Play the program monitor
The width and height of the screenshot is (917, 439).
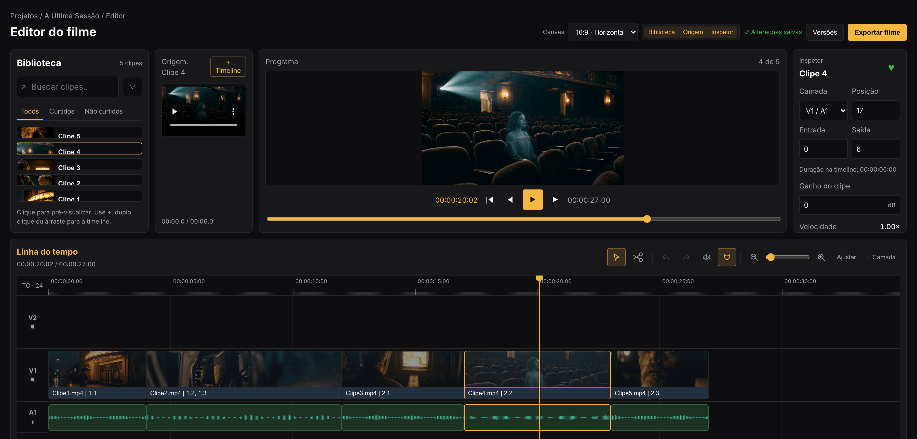533,200
